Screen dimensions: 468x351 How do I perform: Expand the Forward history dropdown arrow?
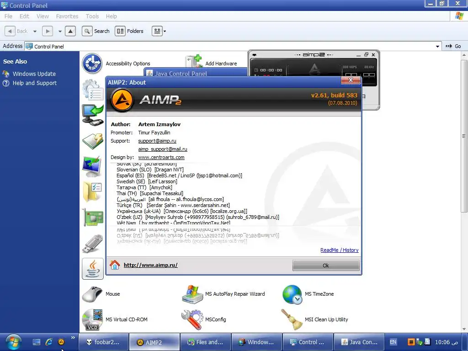coord(60,31)
